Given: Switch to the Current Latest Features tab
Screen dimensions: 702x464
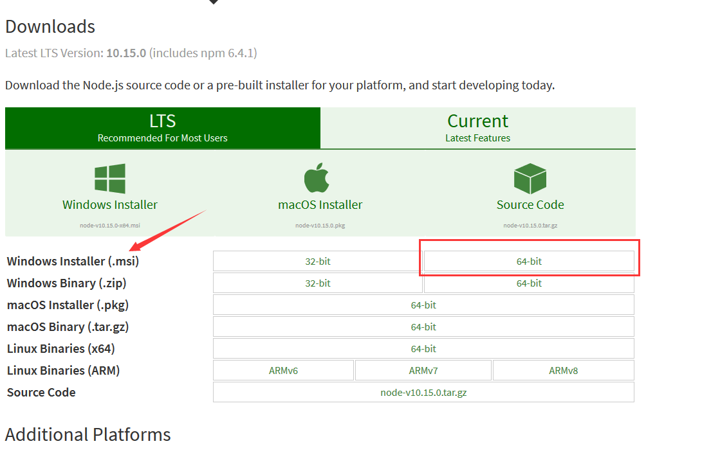Looking at the screenshot, I should pyautogui.click(x=477, y=128).
